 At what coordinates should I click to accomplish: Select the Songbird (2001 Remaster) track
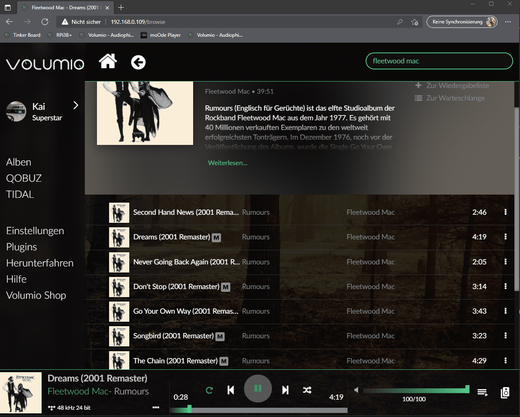click(x=173, y=336)
